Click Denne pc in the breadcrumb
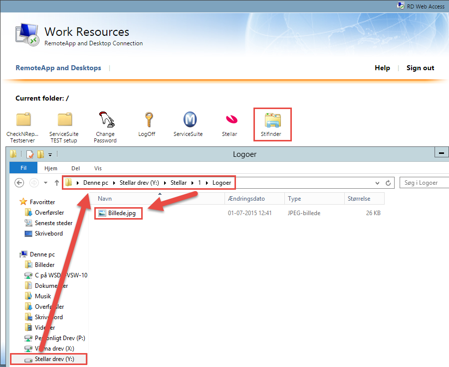 click(x=96, y=183)
